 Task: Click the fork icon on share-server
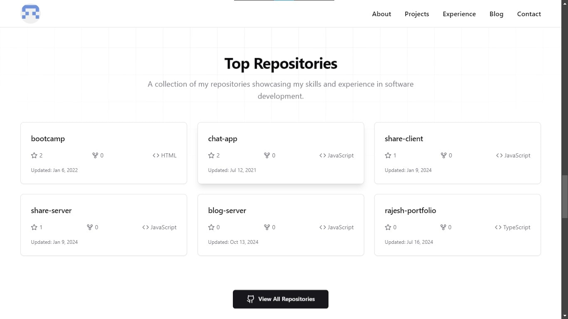coord(90,227)
